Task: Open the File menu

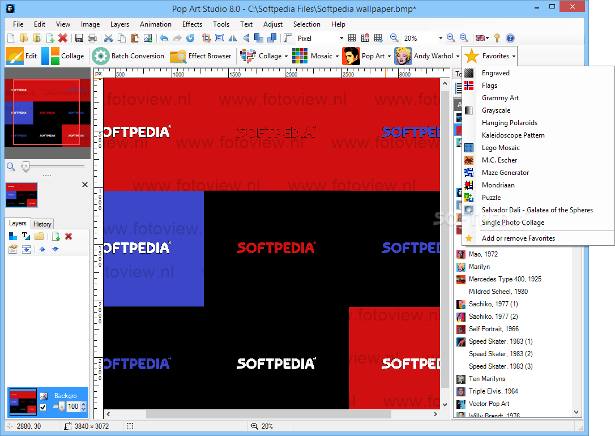Action: (18, 24)
